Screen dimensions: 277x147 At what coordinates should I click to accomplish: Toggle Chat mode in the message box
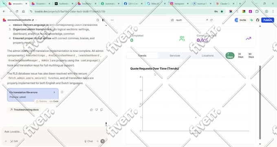[x=88, y=141]
